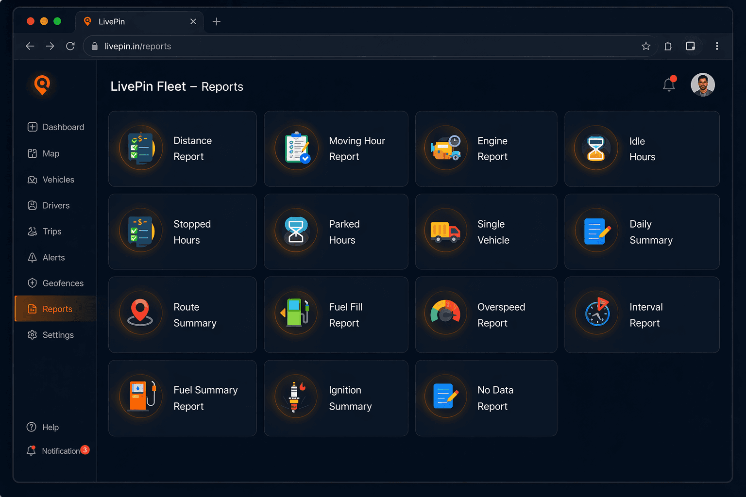Open the Fuel Fill Report
Viewport: 746px width, 497px height.
click(x=336, y=315)
